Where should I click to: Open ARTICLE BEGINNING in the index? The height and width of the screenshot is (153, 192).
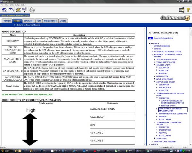click(x=162, y=46)
